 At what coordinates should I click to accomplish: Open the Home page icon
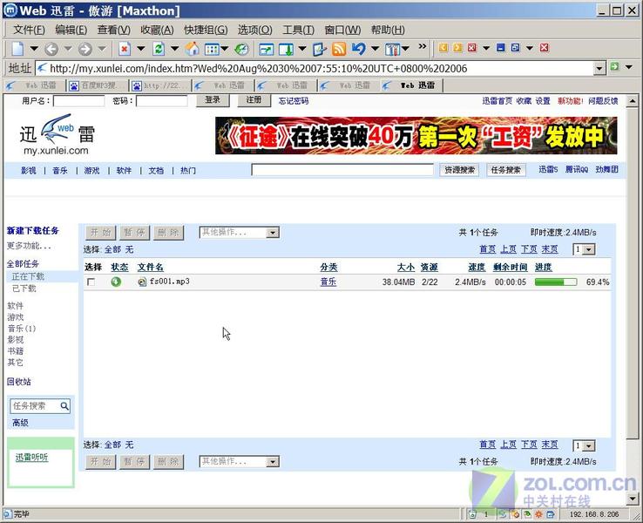coord(192,49)
